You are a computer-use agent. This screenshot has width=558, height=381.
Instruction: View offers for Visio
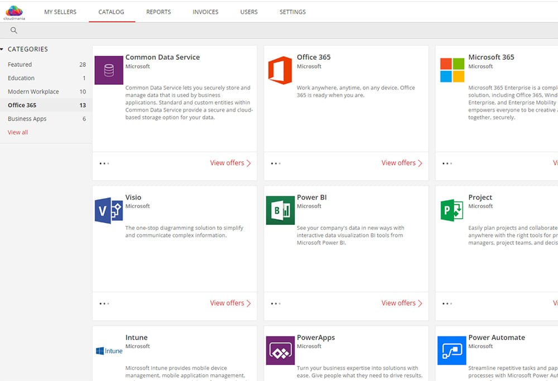tap(230, 303)
